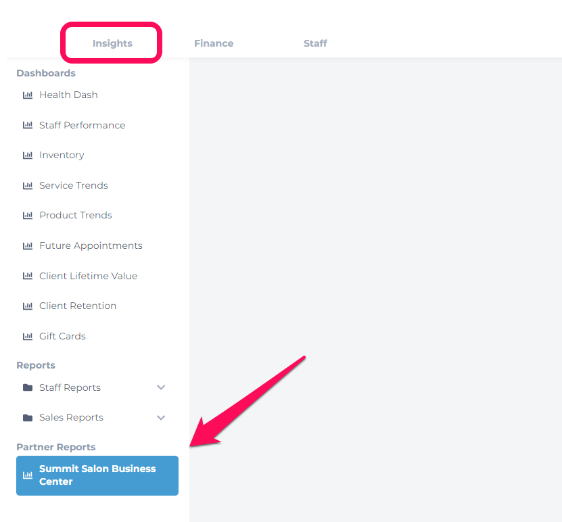Expand the Staff Reports chevron
Image resolution: width=562 pixels, height=522 pixels.
[x=161, y=387]
